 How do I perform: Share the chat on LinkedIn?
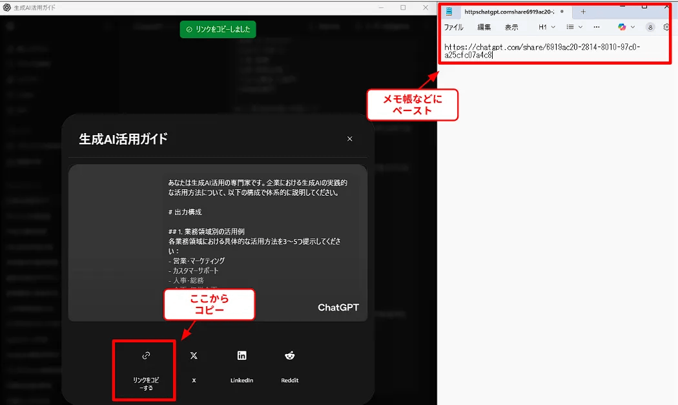[x=241, y=366]
